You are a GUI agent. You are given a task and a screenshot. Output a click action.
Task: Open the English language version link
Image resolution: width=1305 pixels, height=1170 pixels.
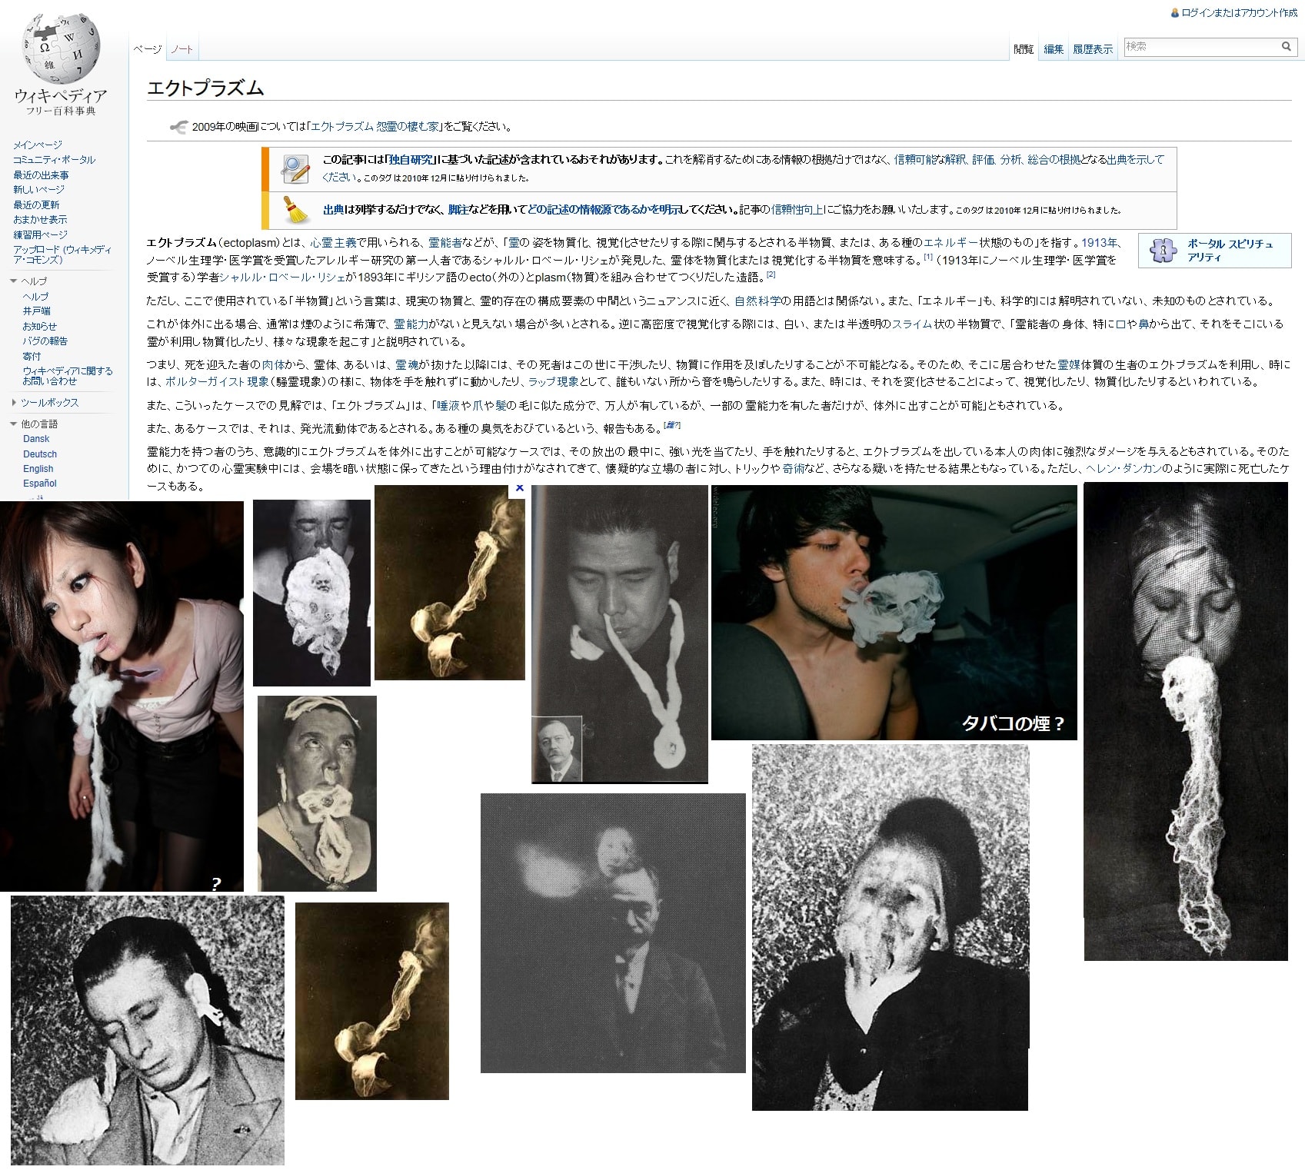[x=38, y=469]
